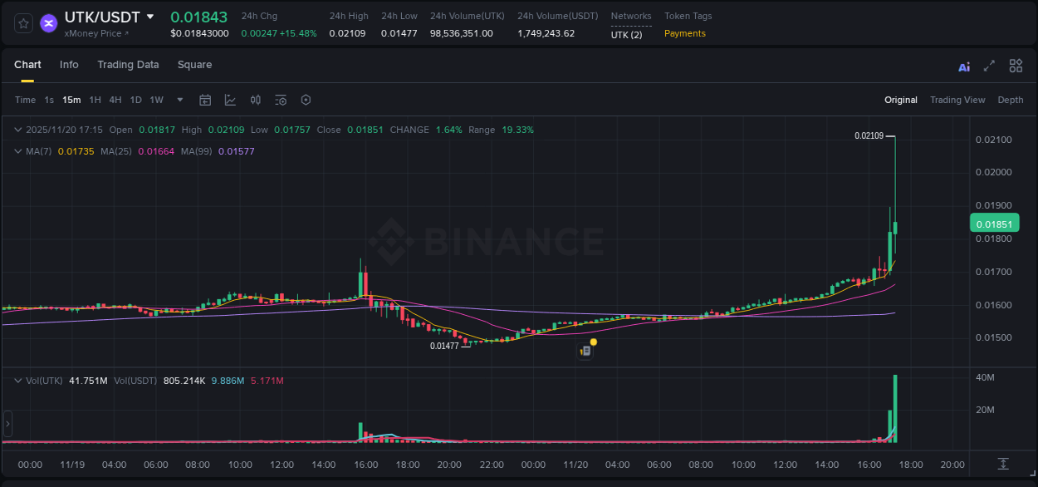
Task: Open the chart widgets layout picker
Action: (x=1016, y=66)
